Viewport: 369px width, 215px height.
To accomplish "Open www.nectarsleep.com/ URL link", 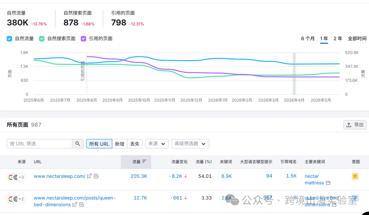I will [59, 176].
